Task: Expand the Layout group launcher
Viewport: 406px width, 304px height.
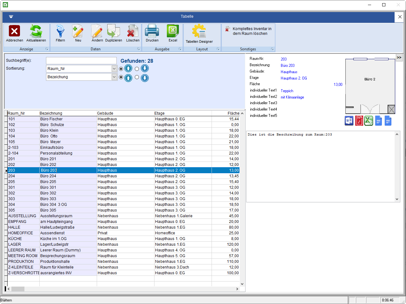Action: (218, 49)
